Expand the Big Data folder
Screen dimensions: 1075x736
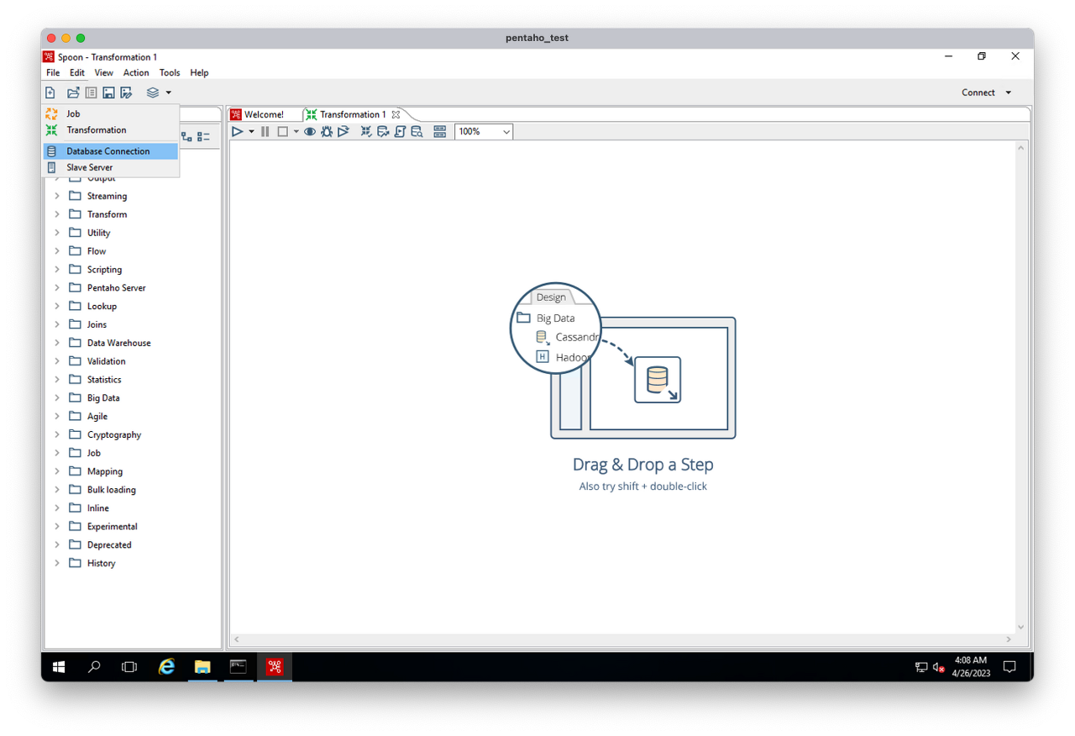(57, 397)
